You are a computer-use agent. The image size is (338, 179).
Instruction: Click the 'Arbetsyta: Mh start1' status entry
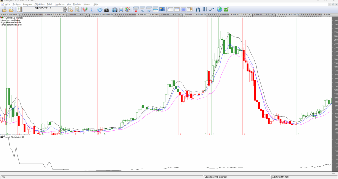pos(281,177)
